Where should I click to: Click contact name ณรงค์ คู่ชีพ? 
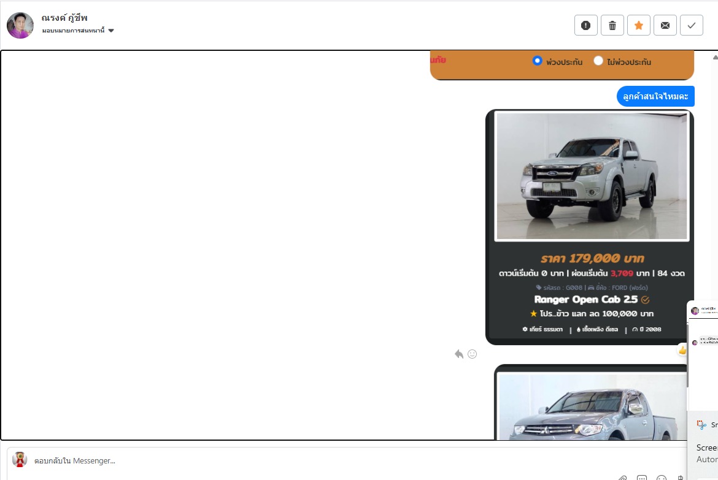point(64,18)
